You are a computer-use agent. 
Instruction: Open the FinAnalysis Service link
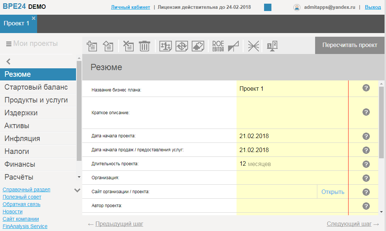point(25,226)
